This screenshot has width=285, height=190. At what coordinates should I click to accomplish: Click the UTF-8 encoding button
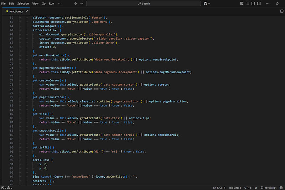pyautogui.click(x=248, y=187)
